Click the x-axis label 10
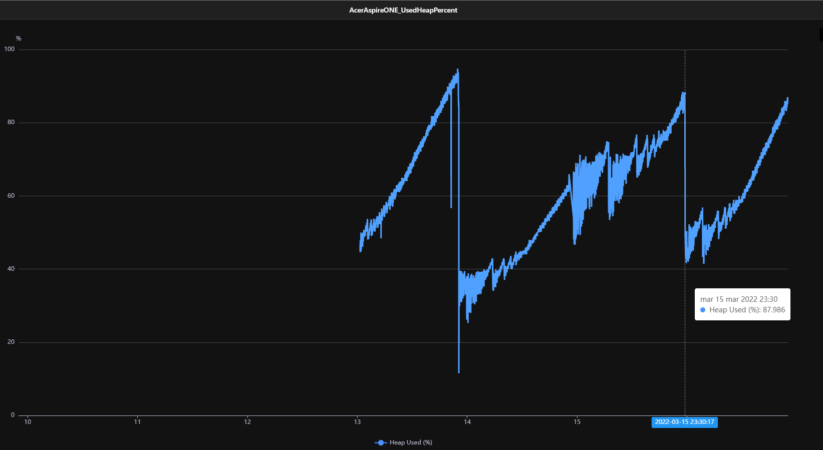 (x=28, y=422)
